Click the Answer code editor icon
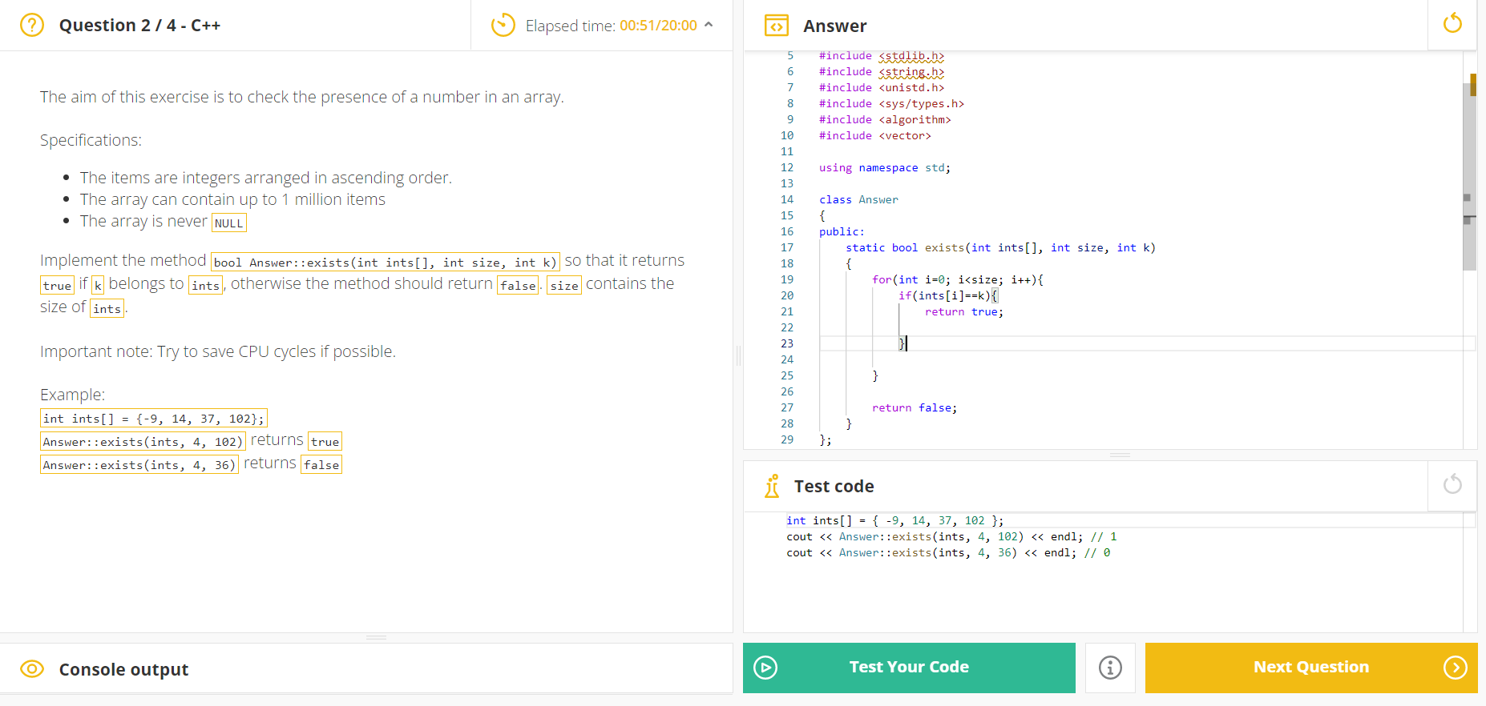This screenshot has width=1486, height=706. click(776, 26)
